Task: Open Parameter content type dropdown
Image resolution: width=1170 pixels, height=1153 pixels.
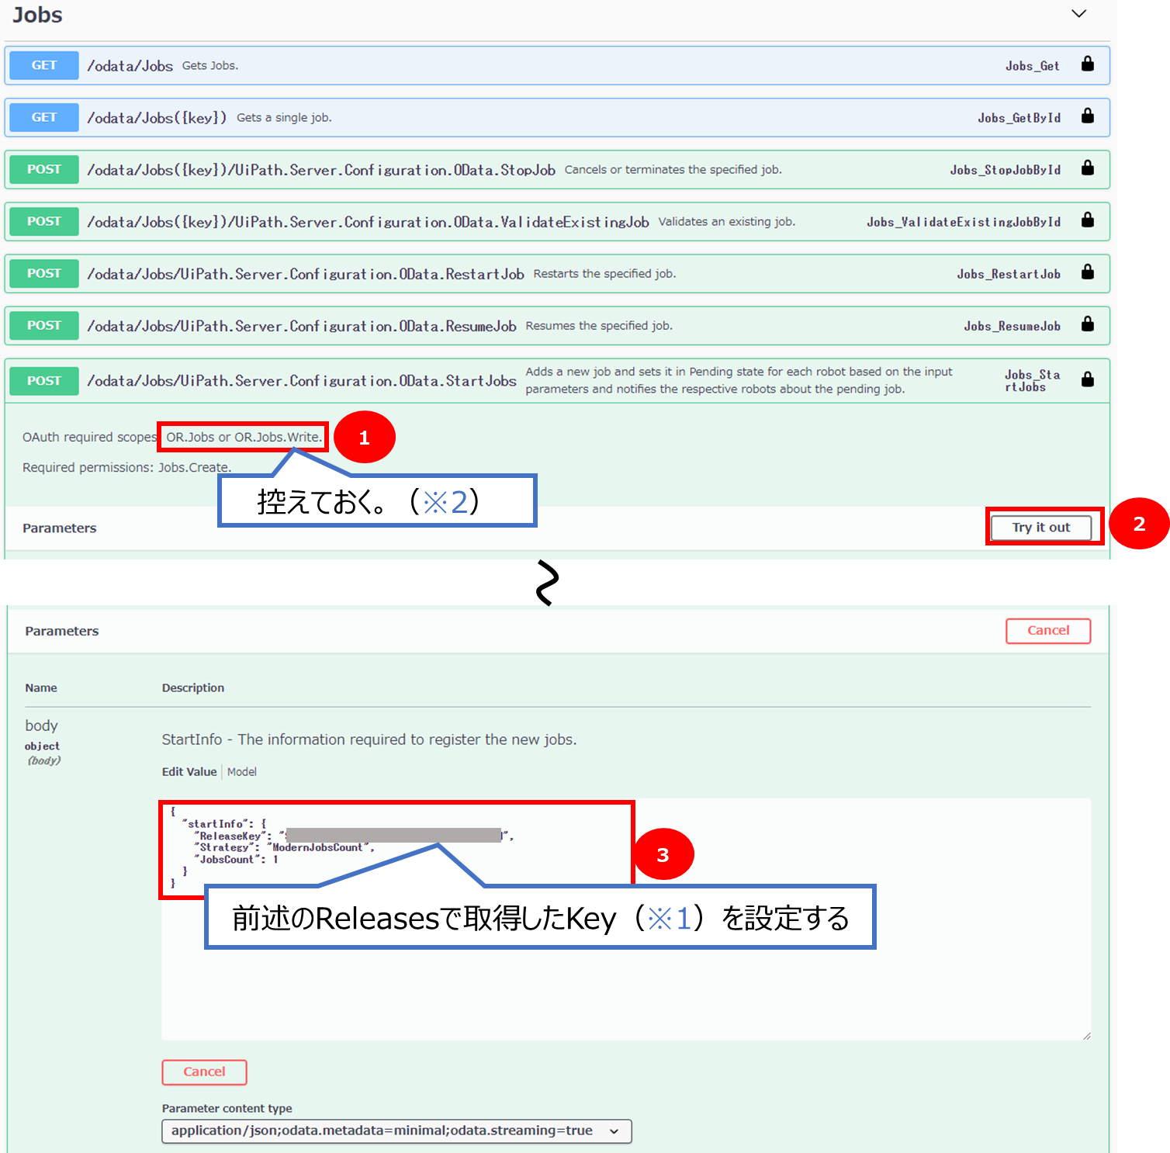Action: click(x=396, y=1131)
